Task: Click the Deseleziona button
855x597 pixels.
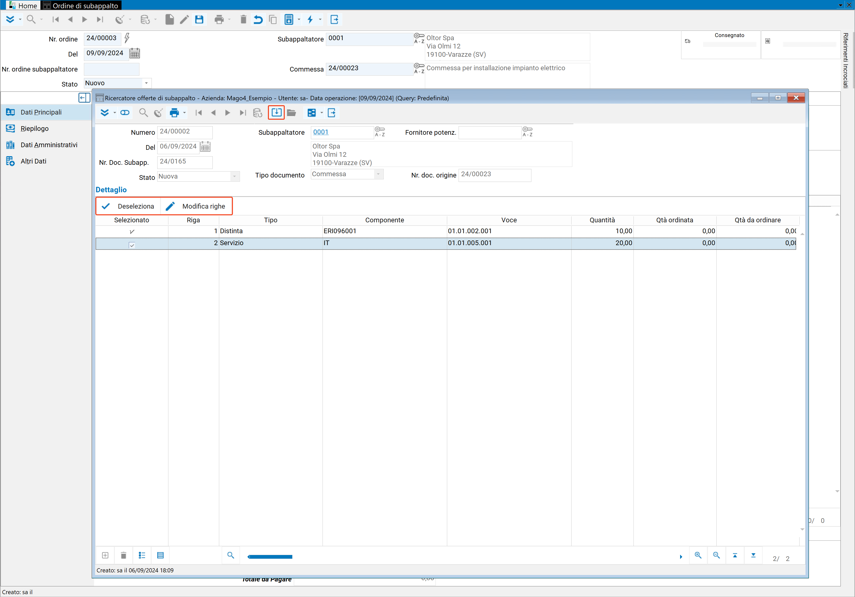Action: click(x=128, y=206)
